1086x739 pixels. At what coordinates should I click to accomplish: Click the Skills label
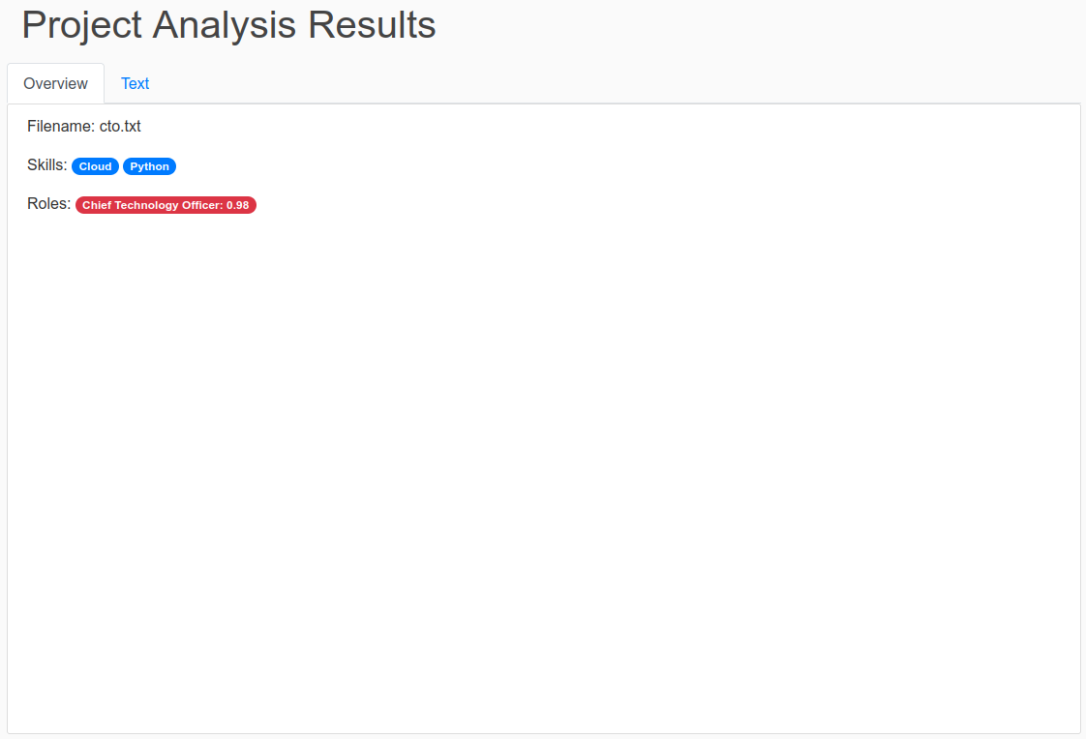click(x=47, y=165)
